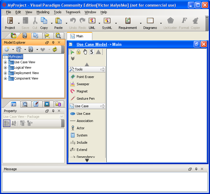The height and width of the screenshot is (194, 210).
Task: Pin the Message panel
Action: coord(196,169)
